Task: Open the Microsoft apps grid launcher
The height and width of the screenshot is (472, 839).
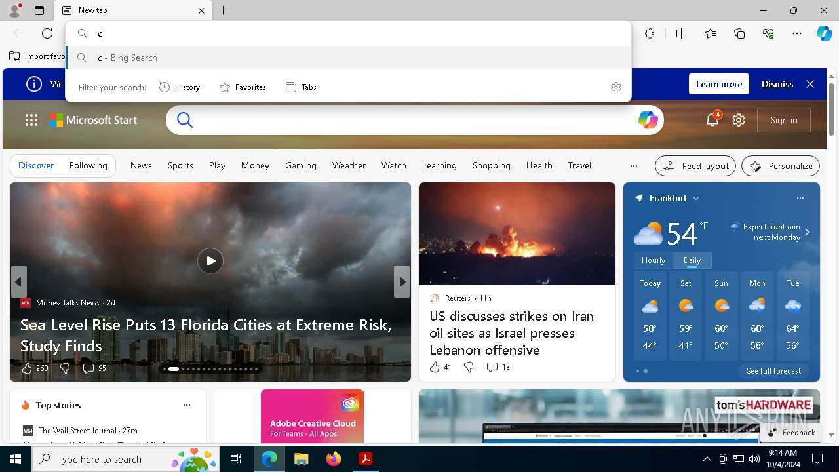Action: (x=31, y=120)
